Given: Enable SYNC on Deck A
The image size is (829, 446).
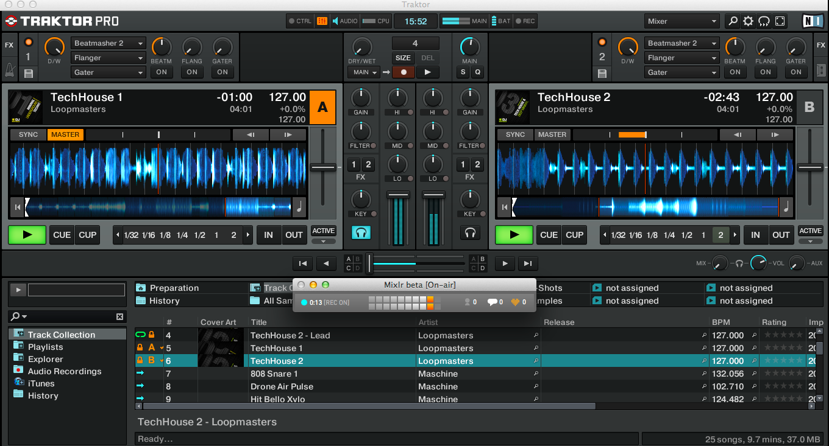Looking at the screenshot, I should (28, 134).
